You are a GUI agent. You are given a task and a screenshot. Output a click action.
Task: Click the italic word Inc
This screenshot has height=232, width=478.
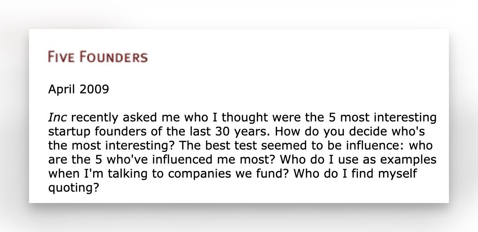tap(57, 118)
